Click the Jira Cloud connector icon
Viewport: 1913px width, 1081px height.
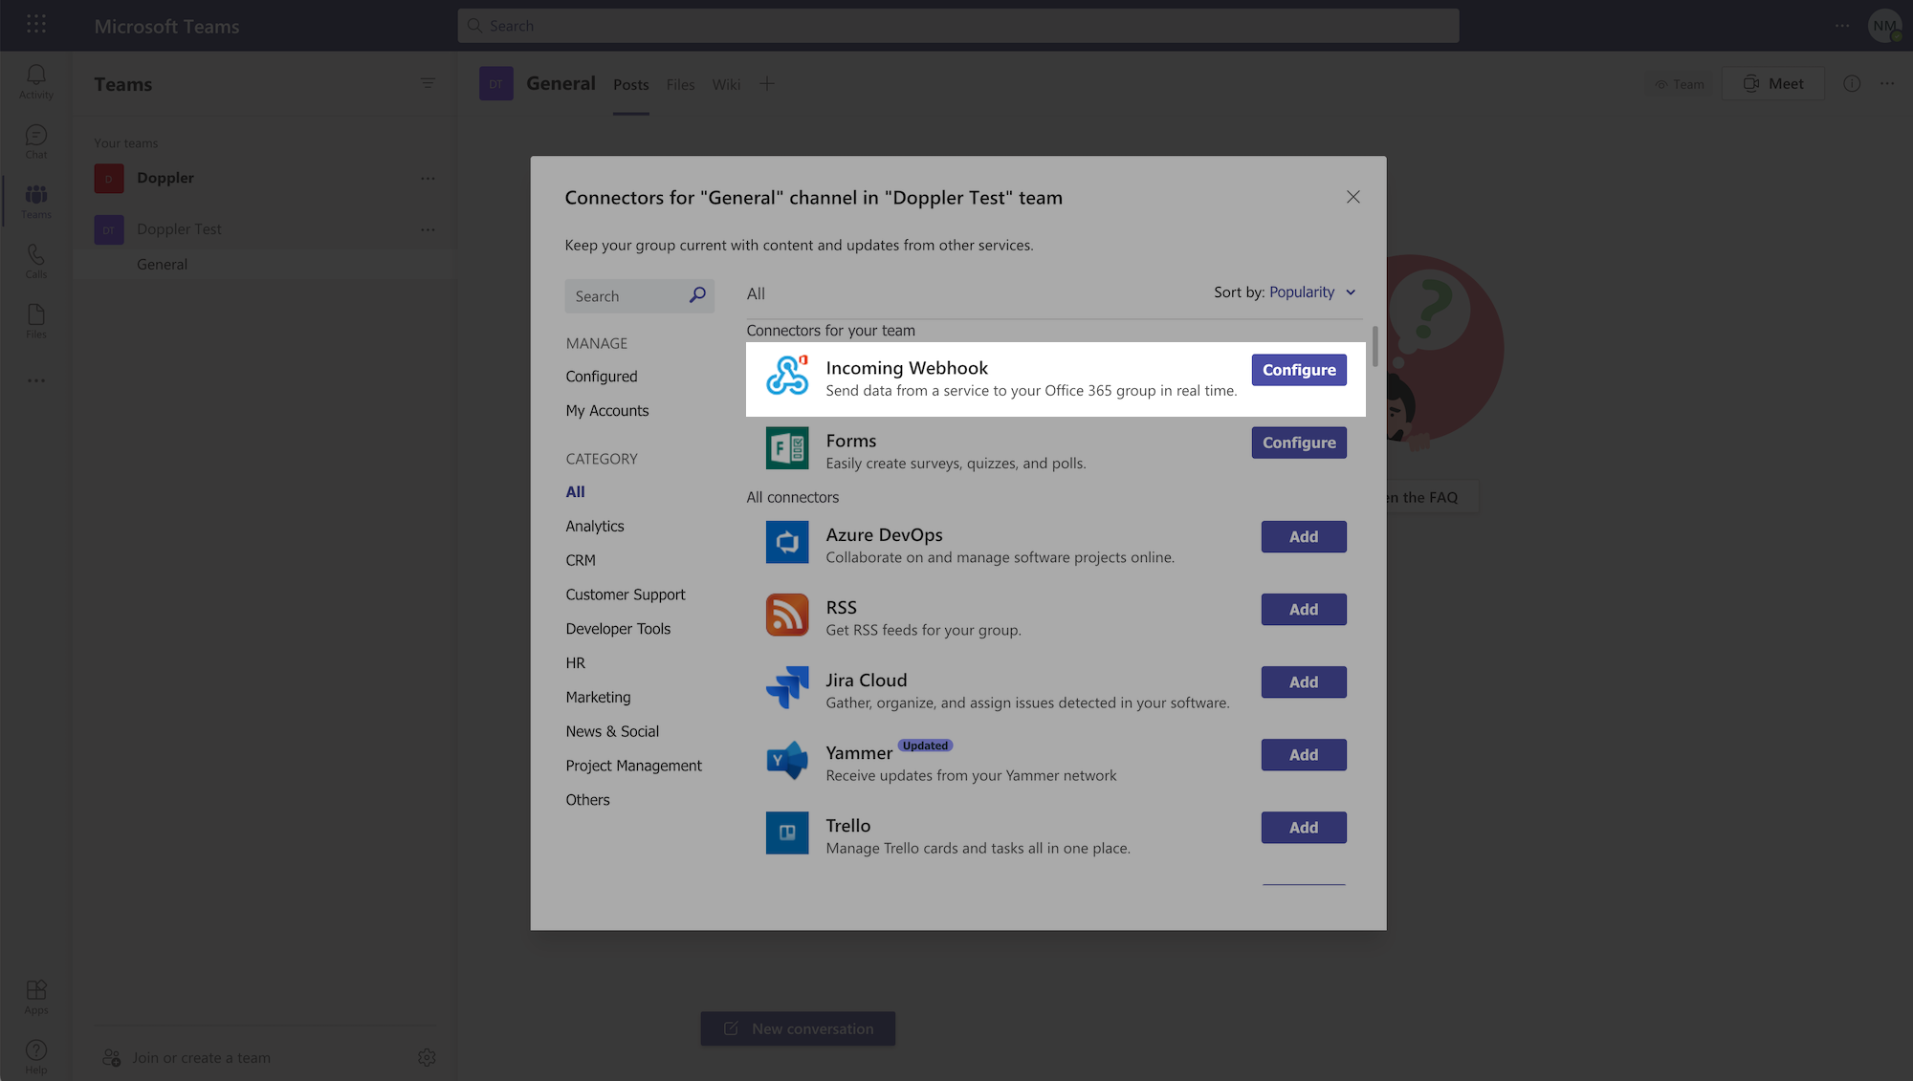click(786, 687)
